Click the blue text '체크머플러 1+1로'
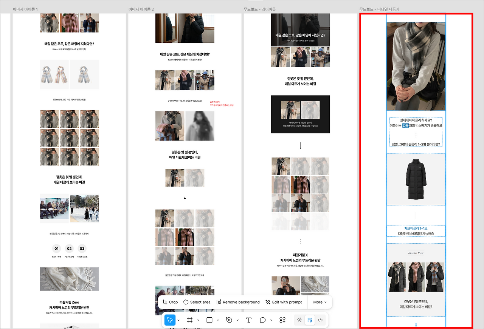This screenshot has width=484, height=329. click(416, 229)
